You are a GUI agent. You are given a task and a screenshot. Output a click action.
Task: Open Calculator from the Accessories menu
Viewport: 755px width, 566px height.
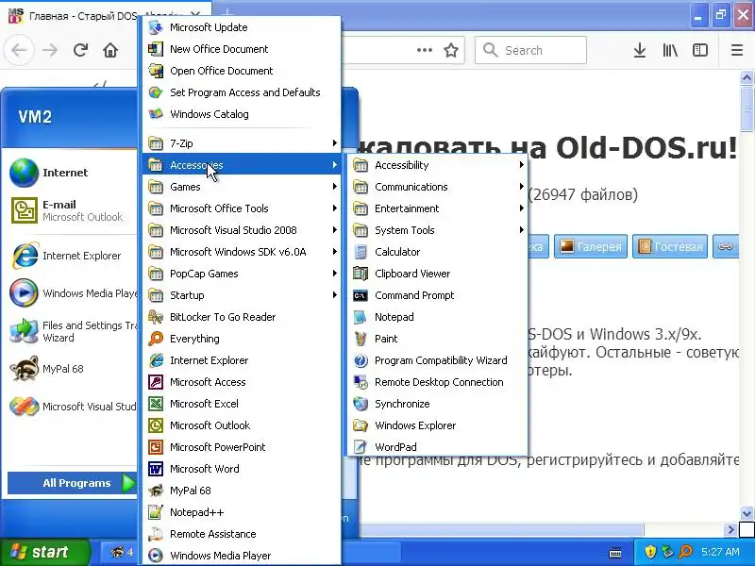tap(437, 252)
